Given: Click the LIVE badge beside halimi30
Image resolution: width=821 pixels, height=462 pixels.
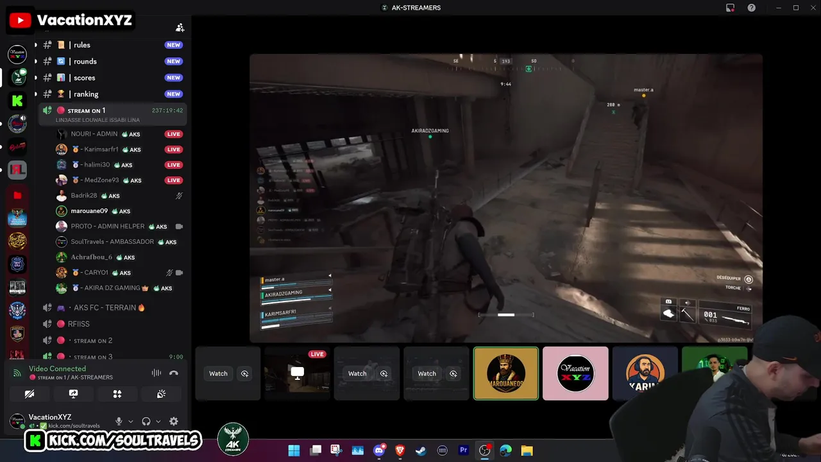Looking at the screenshot, I should [173, 165].
